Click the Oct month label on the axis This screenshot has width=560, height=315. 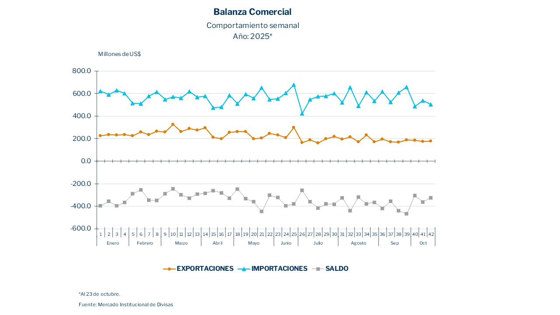click(x=423, y=243)
